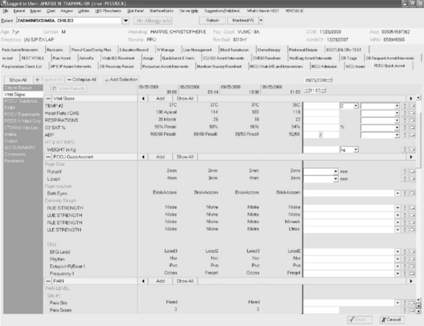Click the comment icon on RESPIRATIONS row
Screen dimensions: 424x326
click(412, 120)
